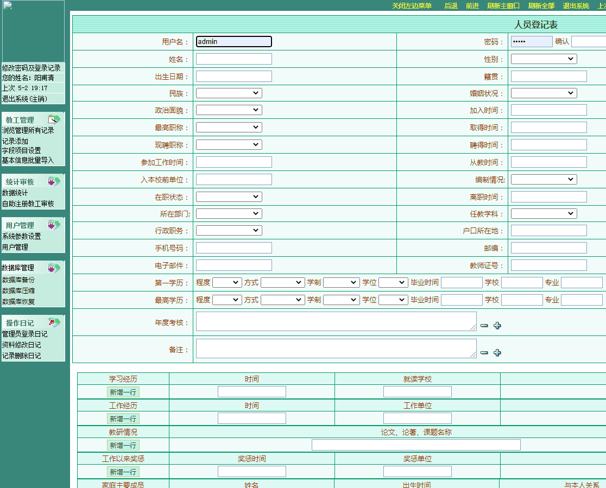Click the plus icon next to 备注
This screenshot has width=606, height=488.
click(497, 353)
